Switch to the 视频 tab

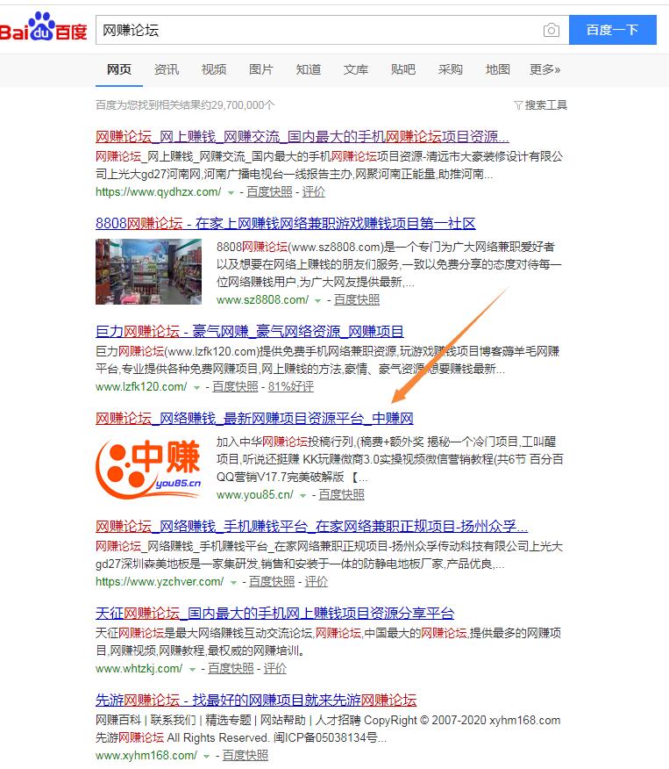point(214,69)
